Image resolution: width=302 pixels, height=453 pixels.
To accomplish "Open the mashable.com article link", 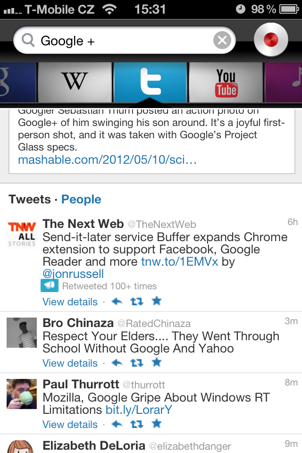I will [x=108, y=160].
